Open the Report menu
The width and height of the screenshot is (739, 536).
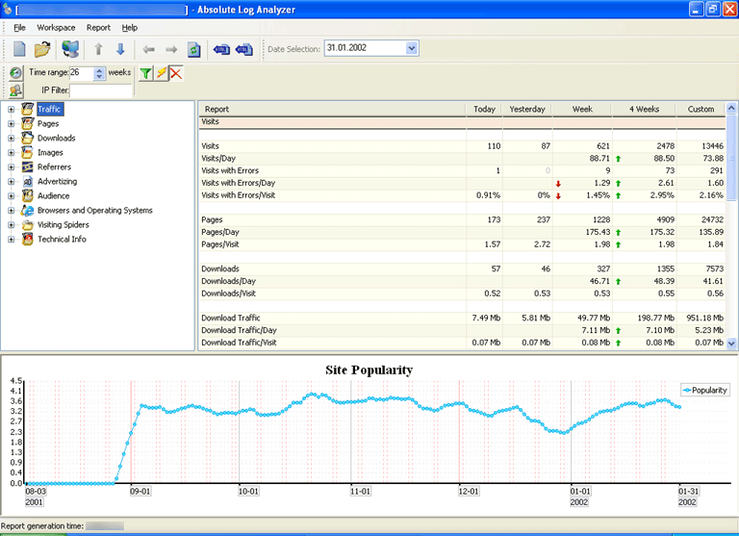(x=98, y=28)
